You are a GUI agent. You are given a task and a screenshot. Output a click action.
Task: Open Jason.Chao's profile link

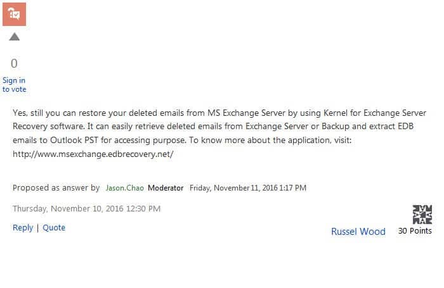point(124,188)
